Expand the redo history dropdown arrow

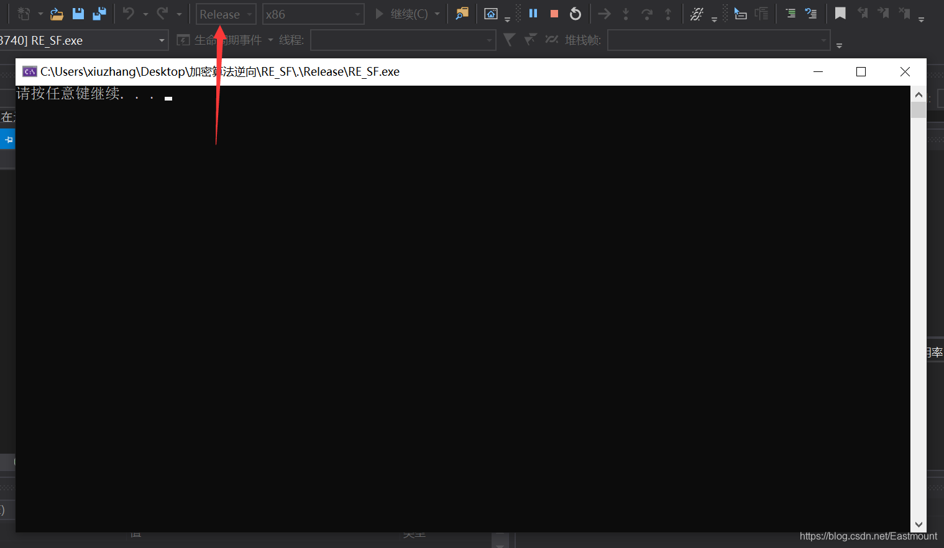pyautogui.click(x=179, y=14)
